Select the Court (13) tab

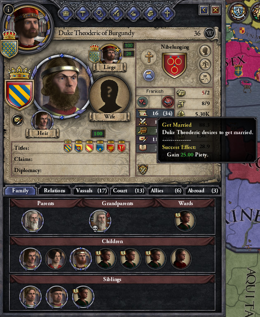(129, 190)
